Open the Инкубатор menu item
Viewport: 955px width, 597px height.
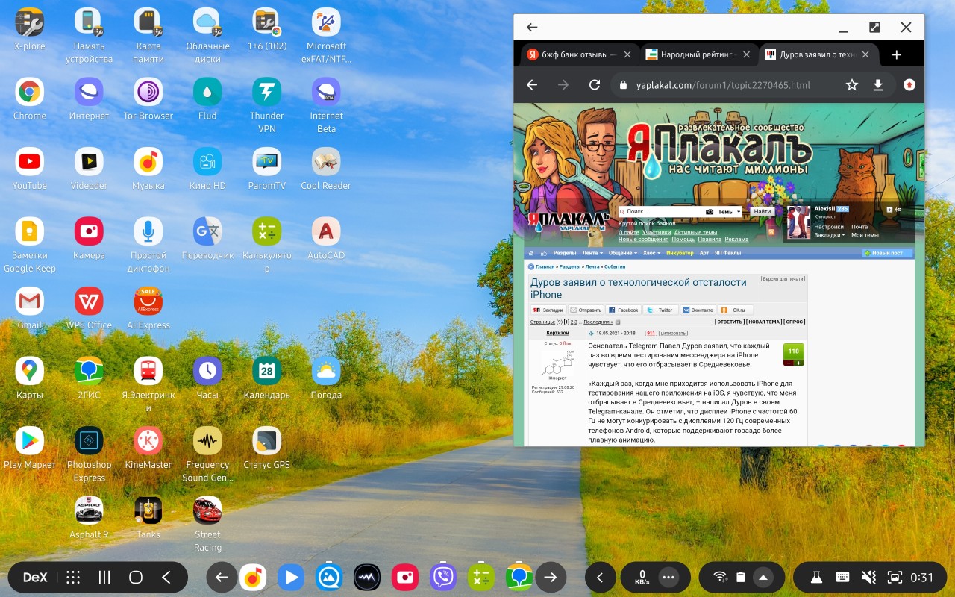point(680,253)
